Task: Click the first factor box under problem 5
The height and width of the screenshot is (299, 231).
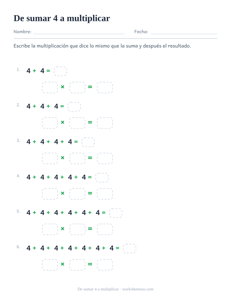Action: [x=50, y=229]
